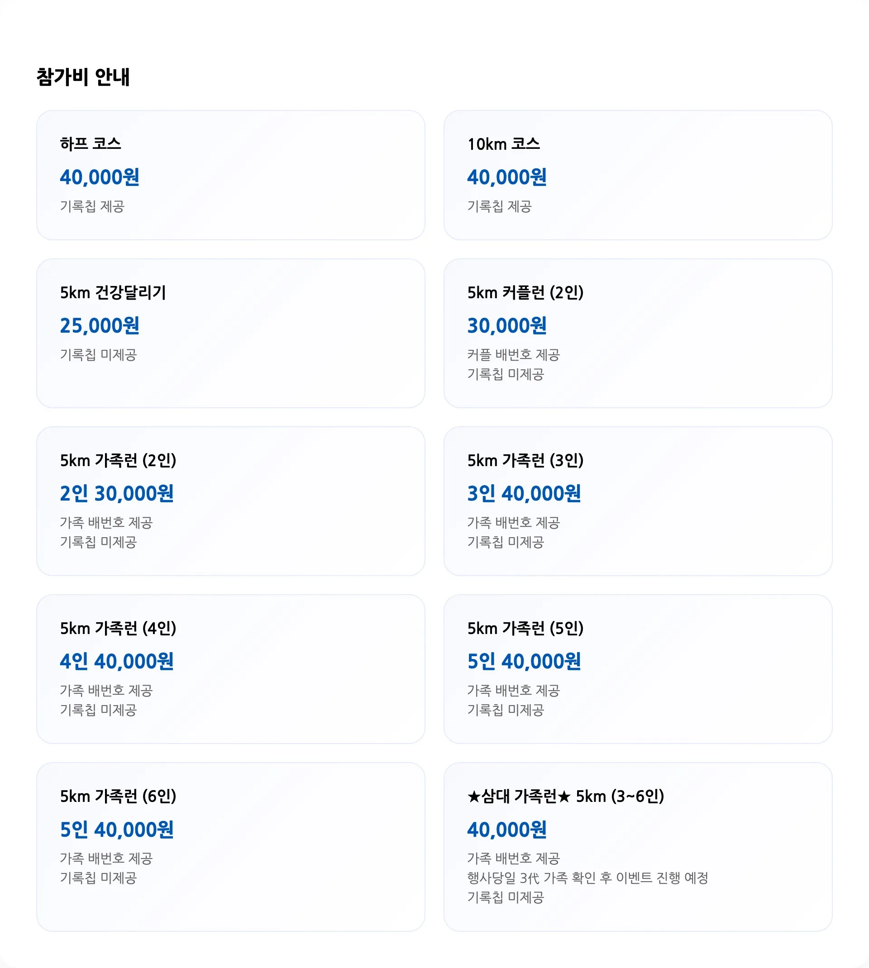The width and height of the screenshot is (869, 968).
Task: Click the 커플 배번호 제공 text
Action: tap(513, 355)
